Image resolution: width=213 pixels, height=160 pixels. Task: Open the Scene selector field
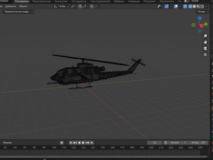point(201,1)
